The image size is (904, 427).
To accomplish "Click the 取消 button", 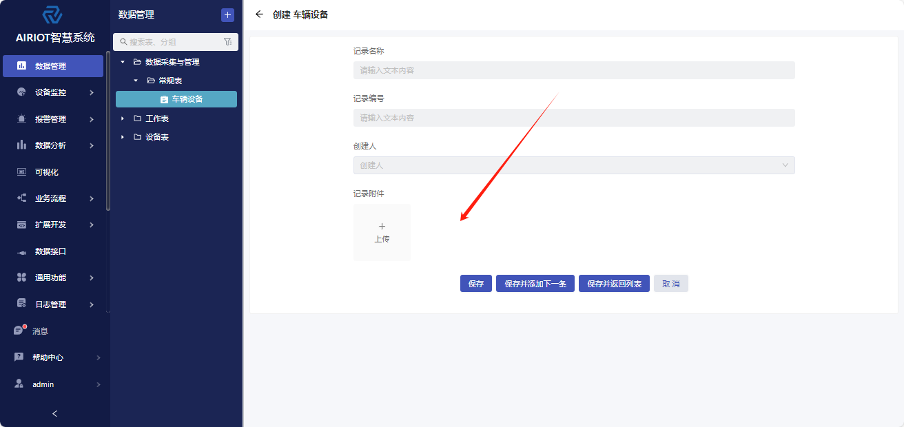I will pos(670,284).
